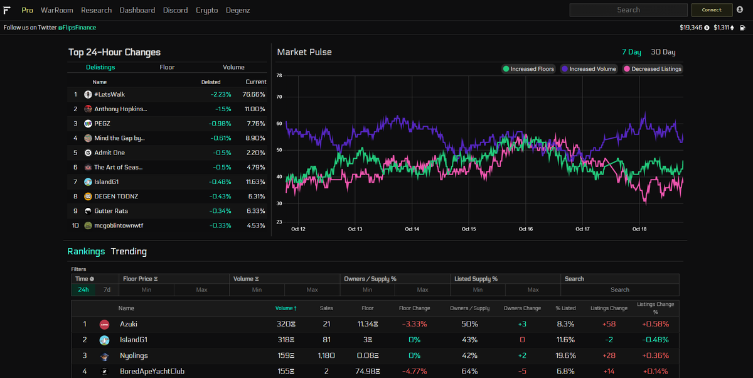Sort rankings by Sales column
Screen dimensions: 753x378
point(326,308)
